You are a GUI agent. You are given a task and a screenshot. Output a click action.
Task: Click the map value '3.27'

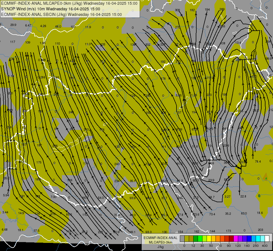tap(227, 197)
